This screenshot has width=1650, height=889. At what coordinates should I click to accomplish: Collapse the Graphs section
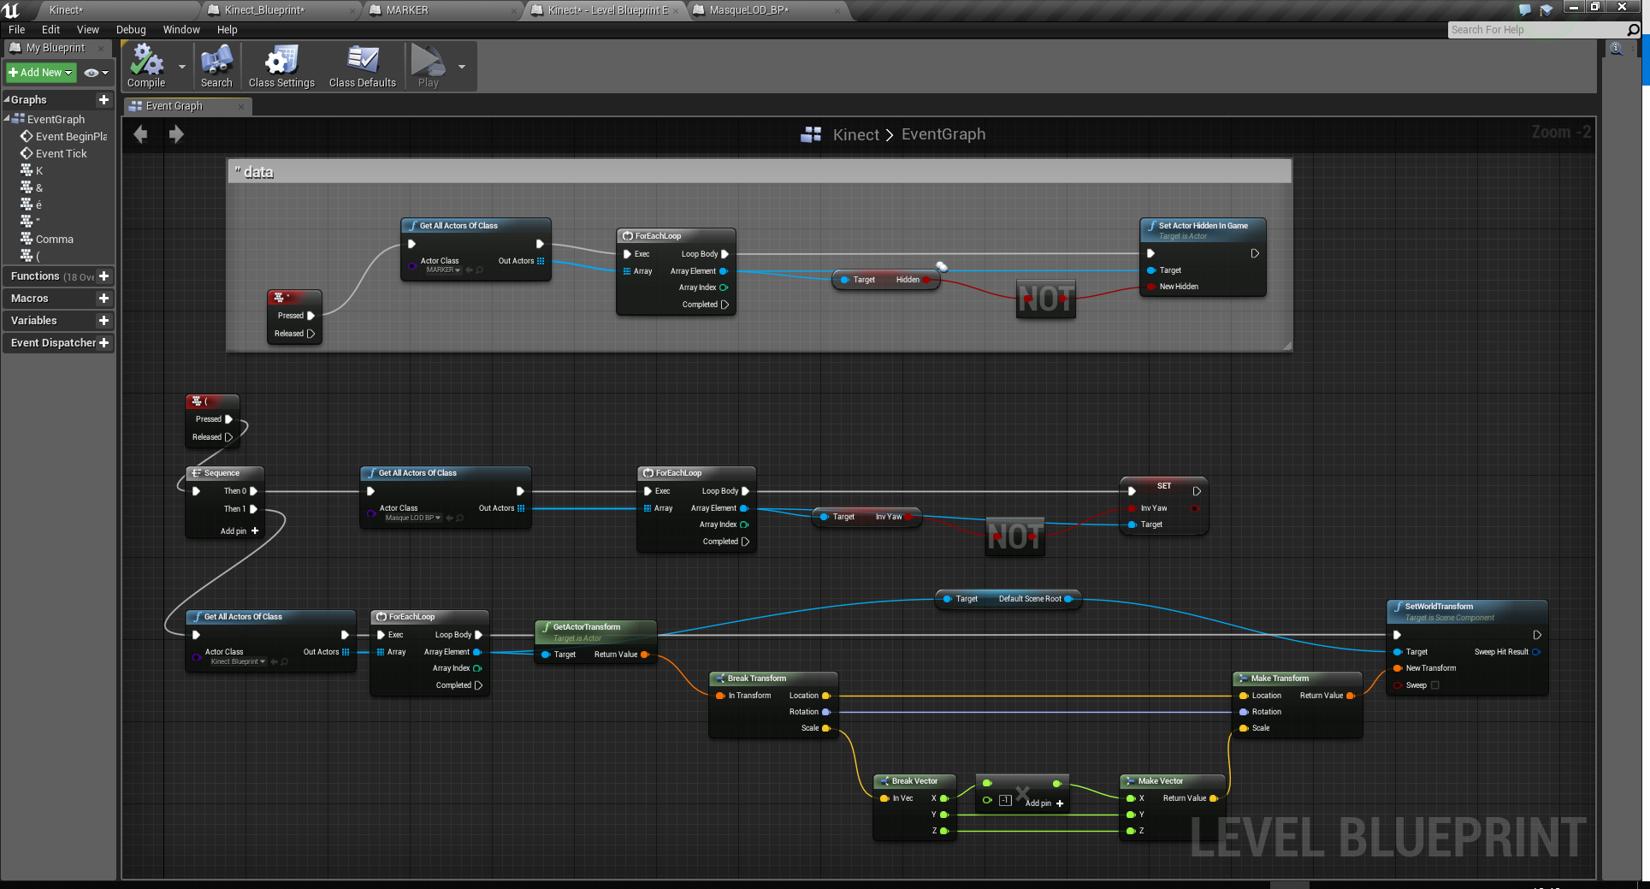pos(7,100)
